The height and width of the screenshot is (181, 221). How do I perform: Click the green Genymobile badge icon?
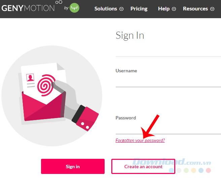74,8
